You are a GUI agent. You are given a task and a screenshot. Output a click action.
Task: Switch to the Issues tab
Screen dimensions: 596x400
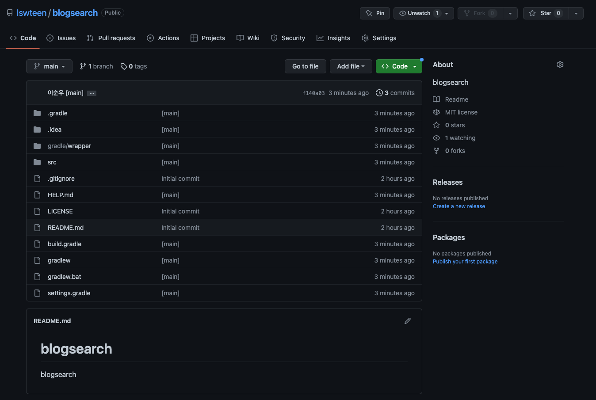click(x=61, y=38)
